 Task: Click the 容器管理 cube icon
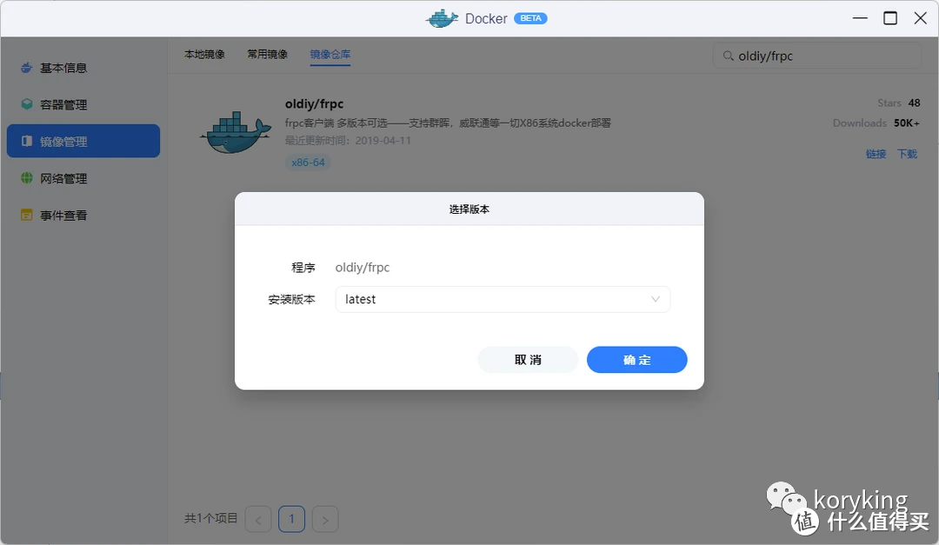pyautogui.click(x=26, y=104)
